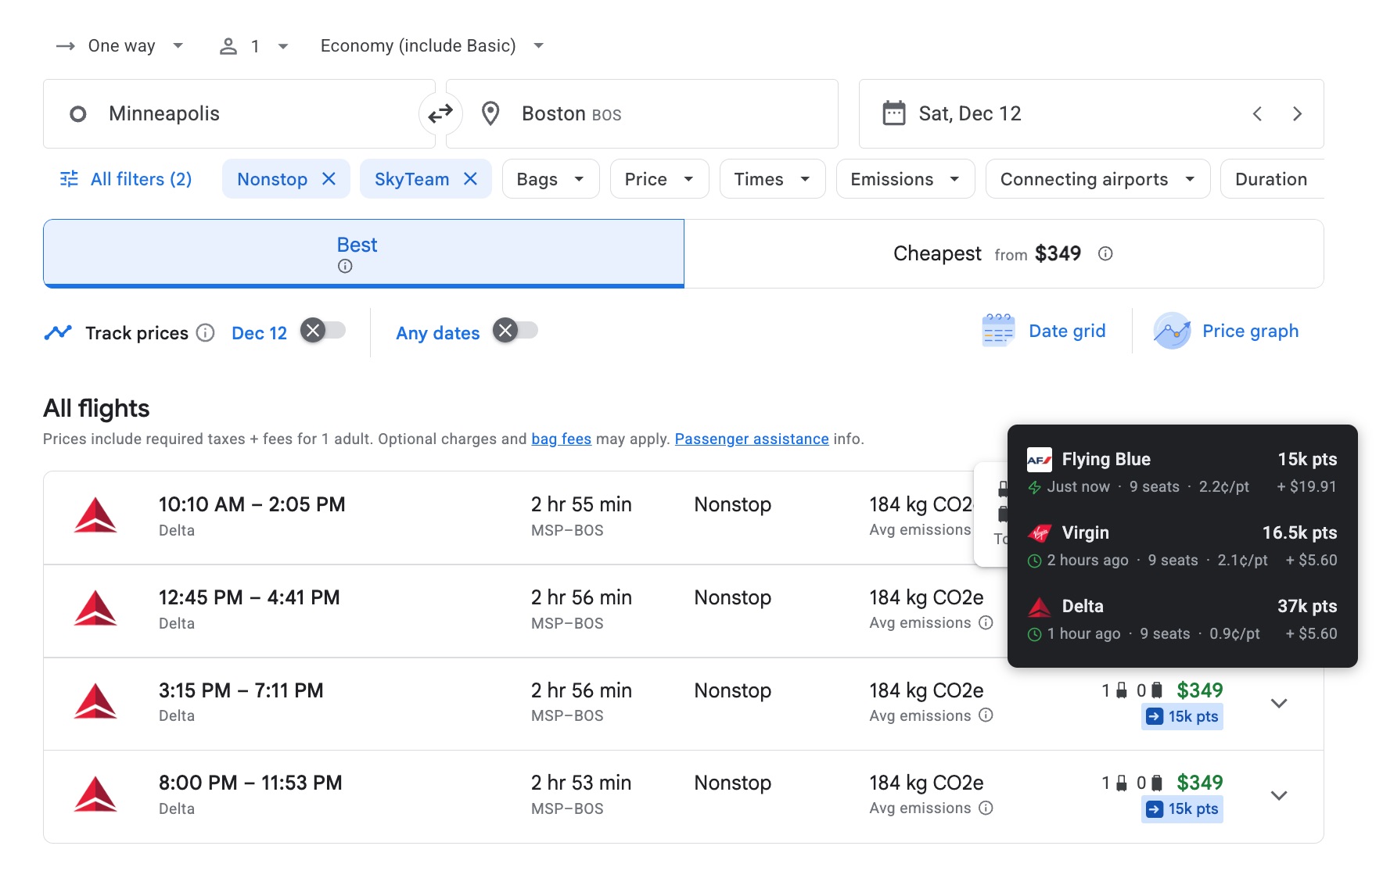Image resolution: width=1383 pixels, height=871 pixels.
Task: Click emissions info icon for 12:45 PM flight
Action: (986, 622)
